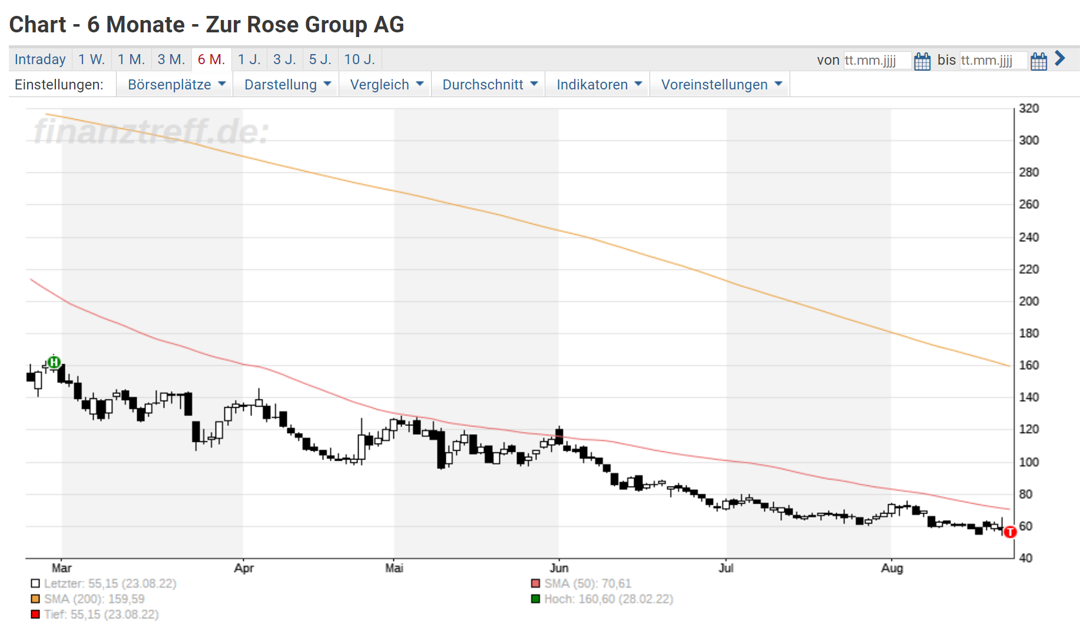
Task: Focus the 'bis' end date field
Action: [x=993, y=61]
